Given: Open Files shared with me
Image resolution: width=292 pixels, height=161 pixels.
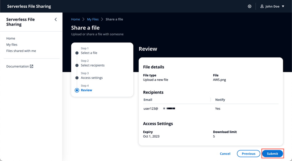Looking at the screenshot, I should point(21,51).
